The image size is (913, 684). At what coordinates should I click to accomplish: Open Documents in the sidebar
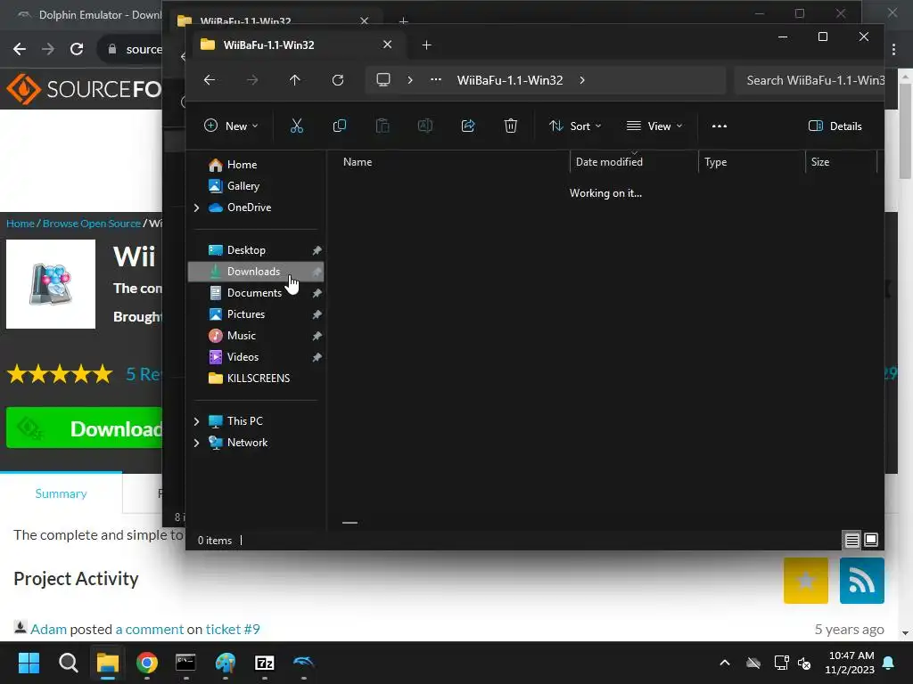point(256,293)
